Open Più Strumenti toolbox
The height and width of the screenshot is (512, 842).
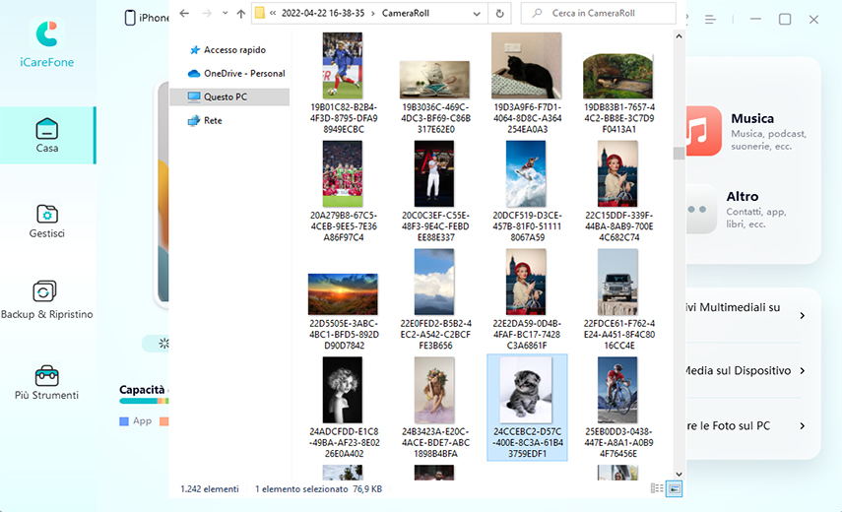pos(46,375)
